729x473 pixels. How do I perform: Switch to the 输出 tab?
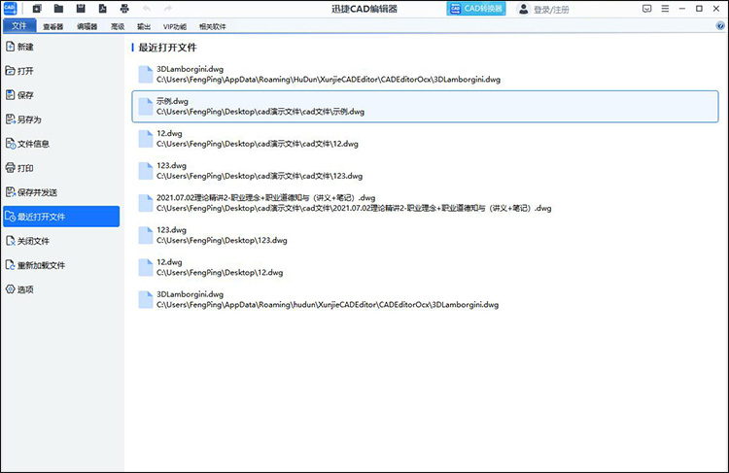[144, 26]
